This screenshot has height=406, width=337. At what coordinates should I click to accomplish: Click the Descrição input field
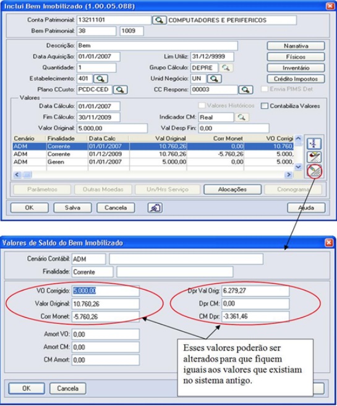pyautogui.click(x=157, y=46)
